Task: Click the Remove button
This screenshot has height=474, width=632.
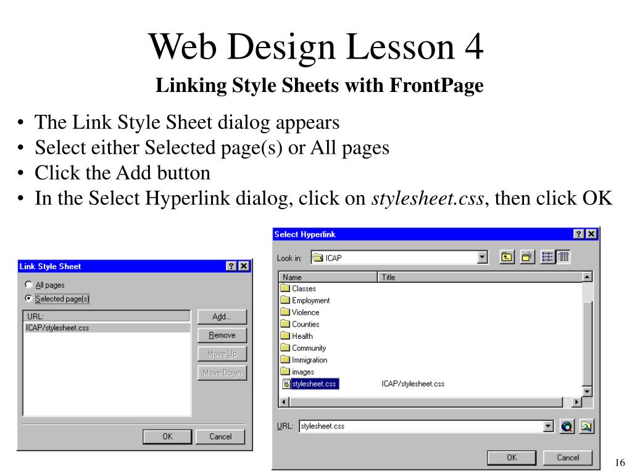Action: (222, 335)
